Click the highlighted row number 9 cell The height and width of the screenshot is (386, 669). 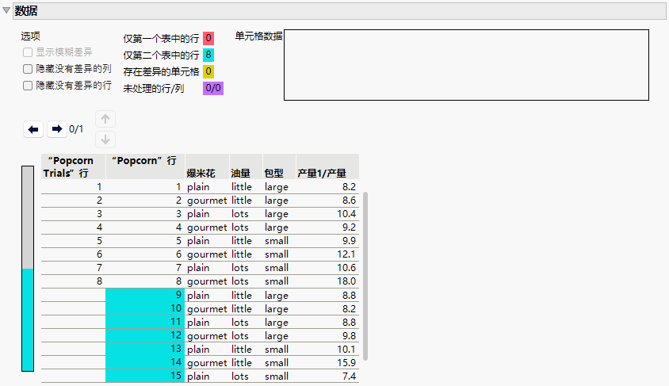(x=145, y=295)
